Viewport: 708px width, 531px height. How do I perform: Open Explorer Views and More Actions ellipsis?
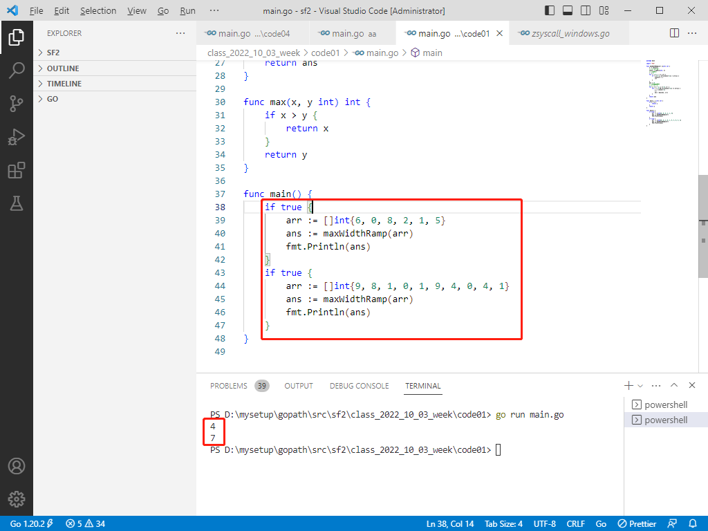pos(180,33)
